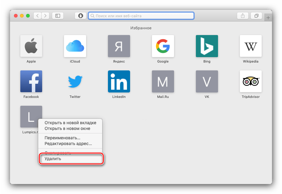The height and width of the screenshot is (194, 282).
Task: Open the Bing favorite tile
Action: point(207,46)
